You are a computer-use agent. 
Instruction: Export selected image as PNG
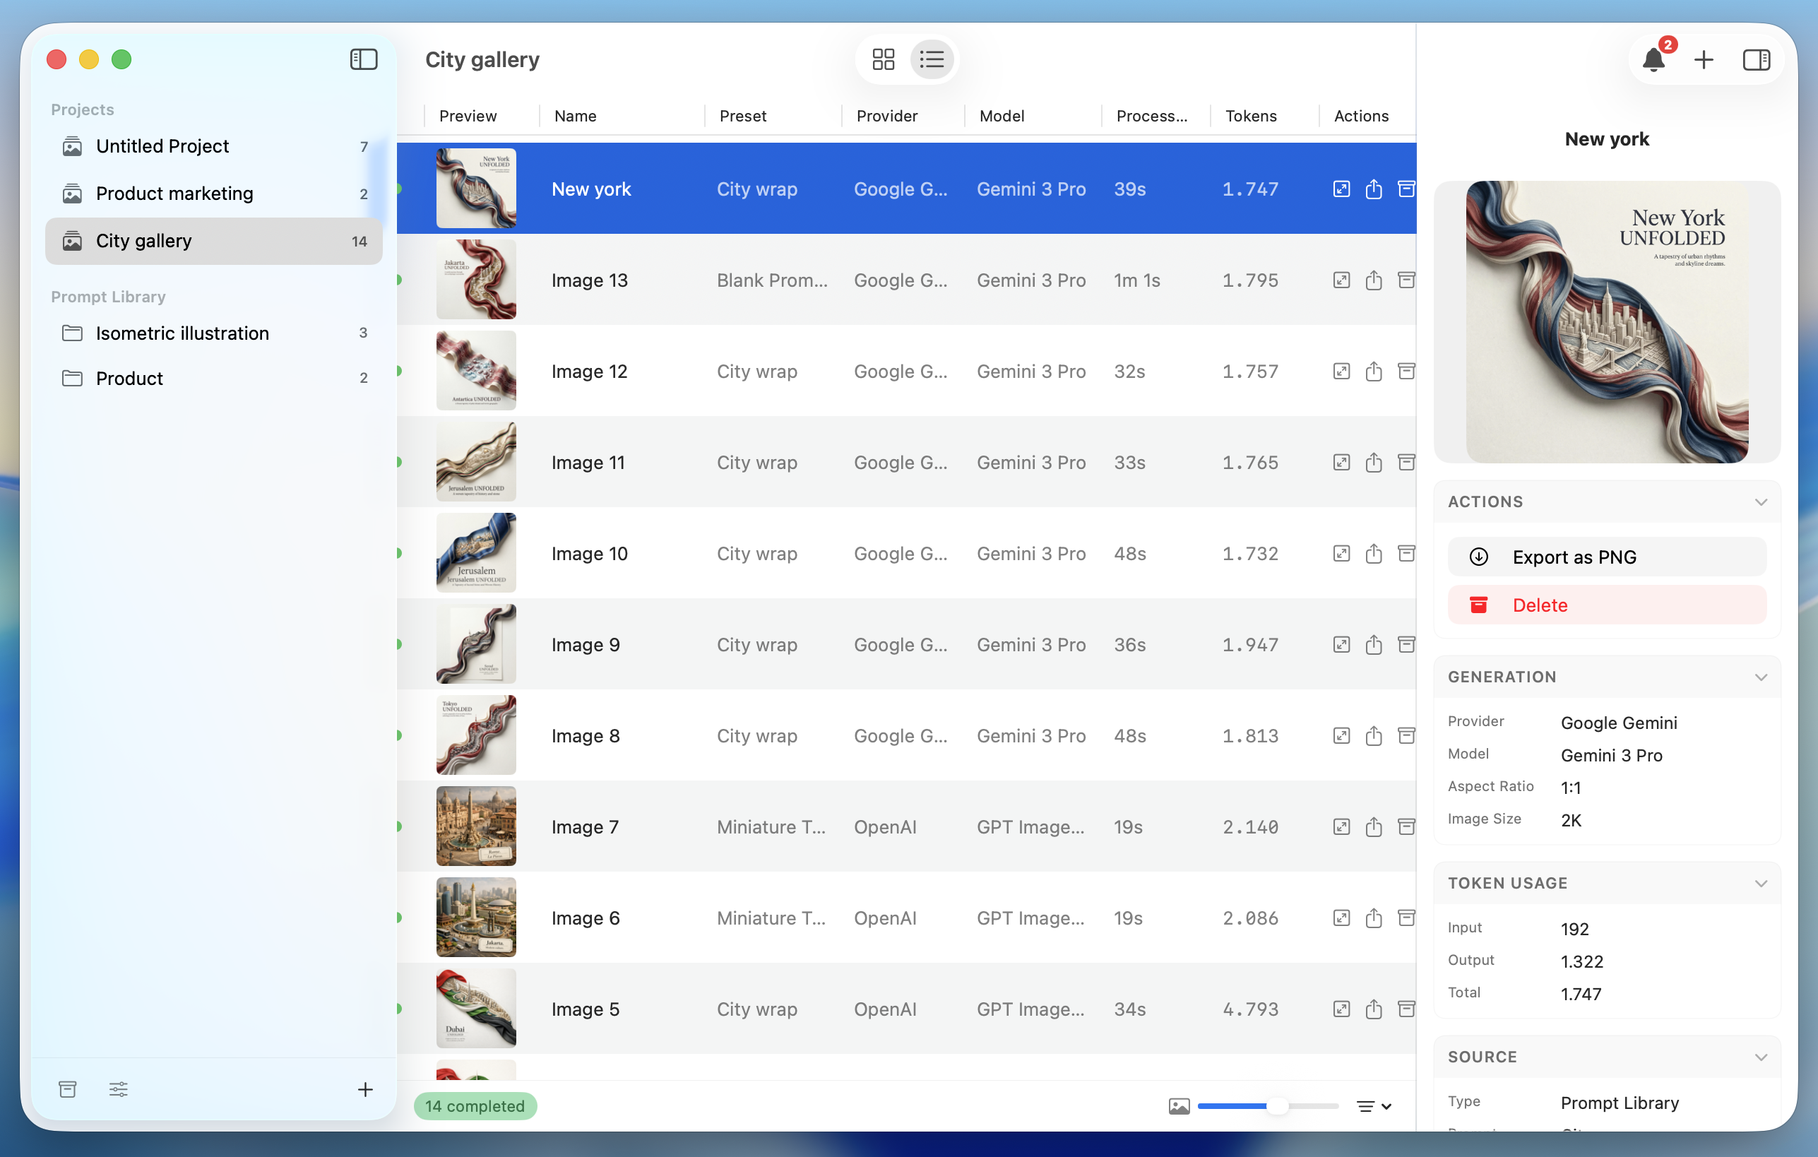point(1606,557)
